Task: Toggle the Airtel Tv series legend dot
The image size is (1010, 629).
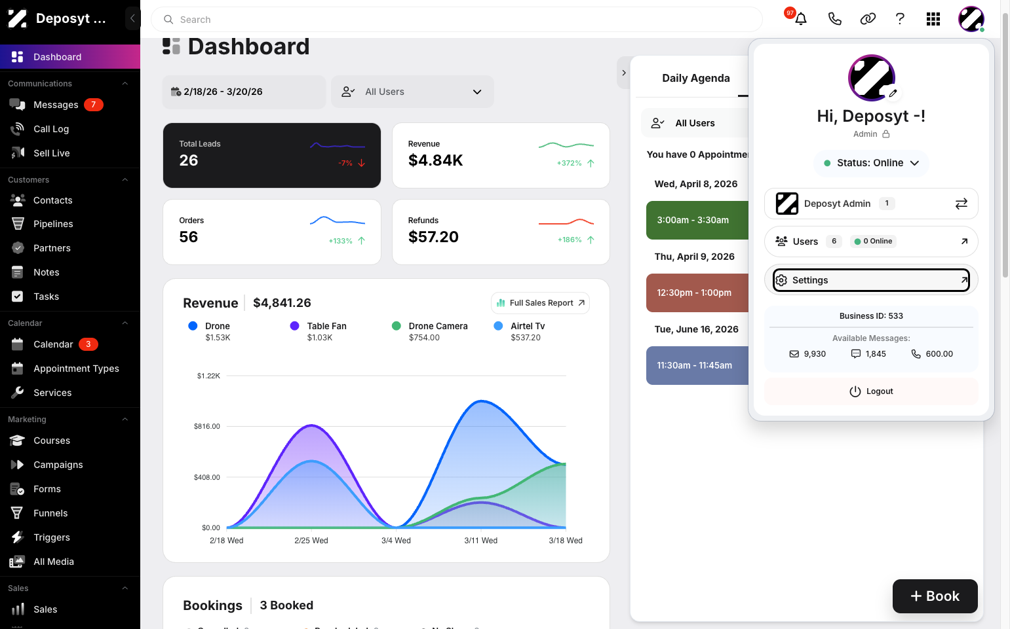Action: [x=498, y=326]
